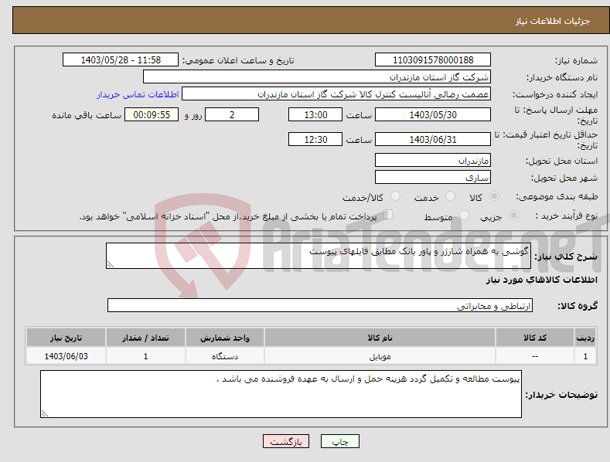Open the اطلاعات تماس خریدار link
Viewport: 610px width, 462px height.
[138, 94]
